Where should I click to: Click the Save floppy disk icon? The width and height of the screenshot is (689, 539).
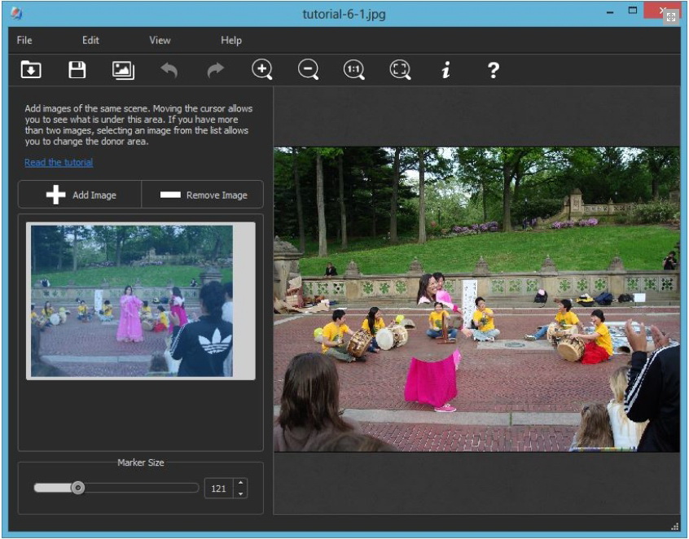pos(77,70)
